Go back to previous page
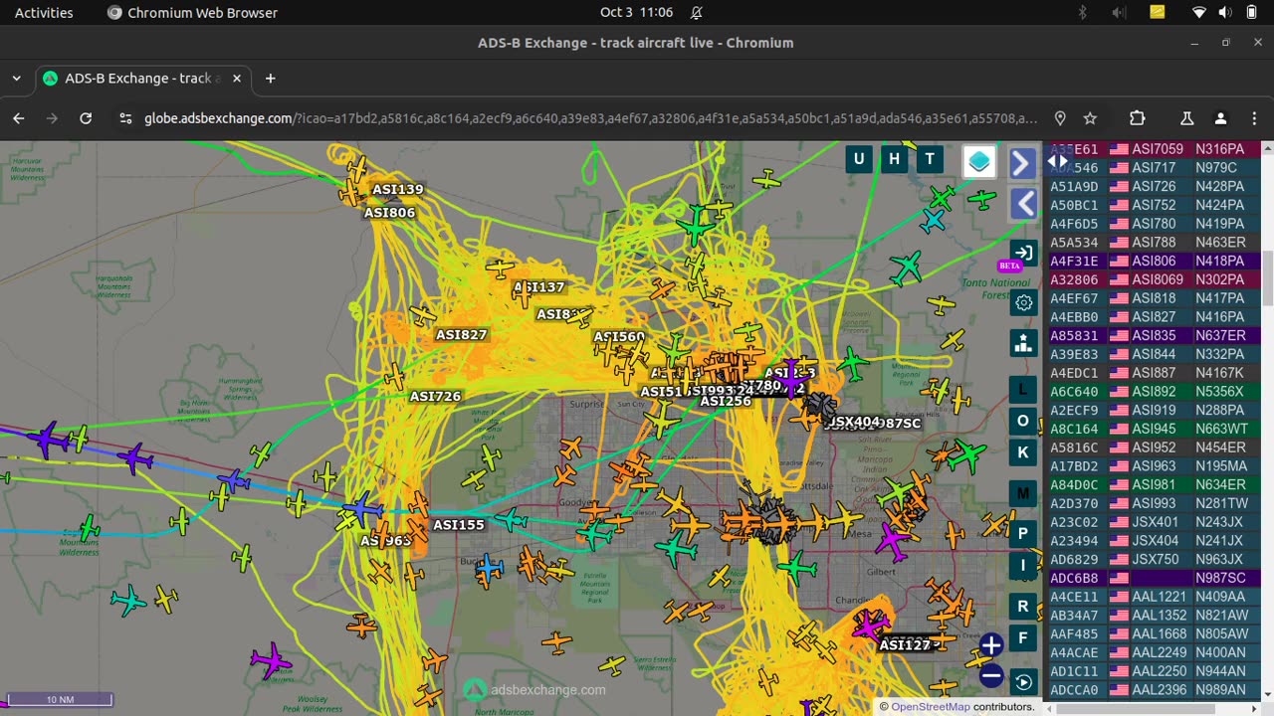1274x716 pixels. tap(19, 118)
